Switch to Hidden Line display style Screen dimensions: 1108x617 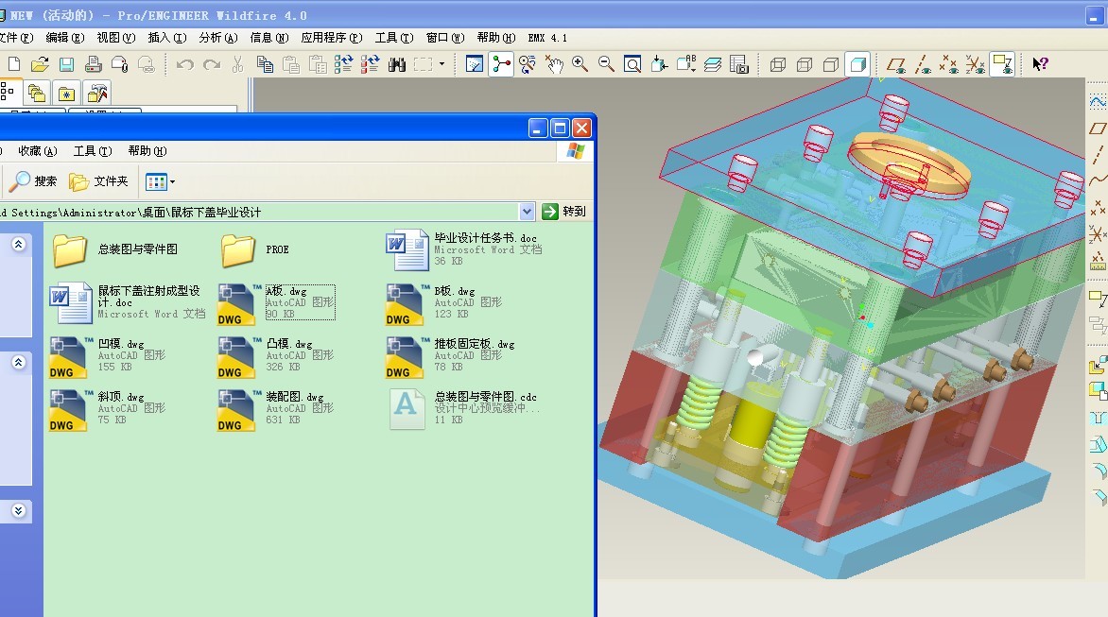805,64
